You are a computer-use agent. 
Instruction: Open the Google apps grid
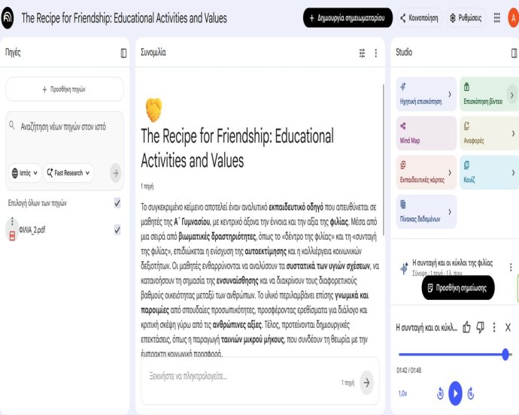pyautogui.click(x=497, y=17)
